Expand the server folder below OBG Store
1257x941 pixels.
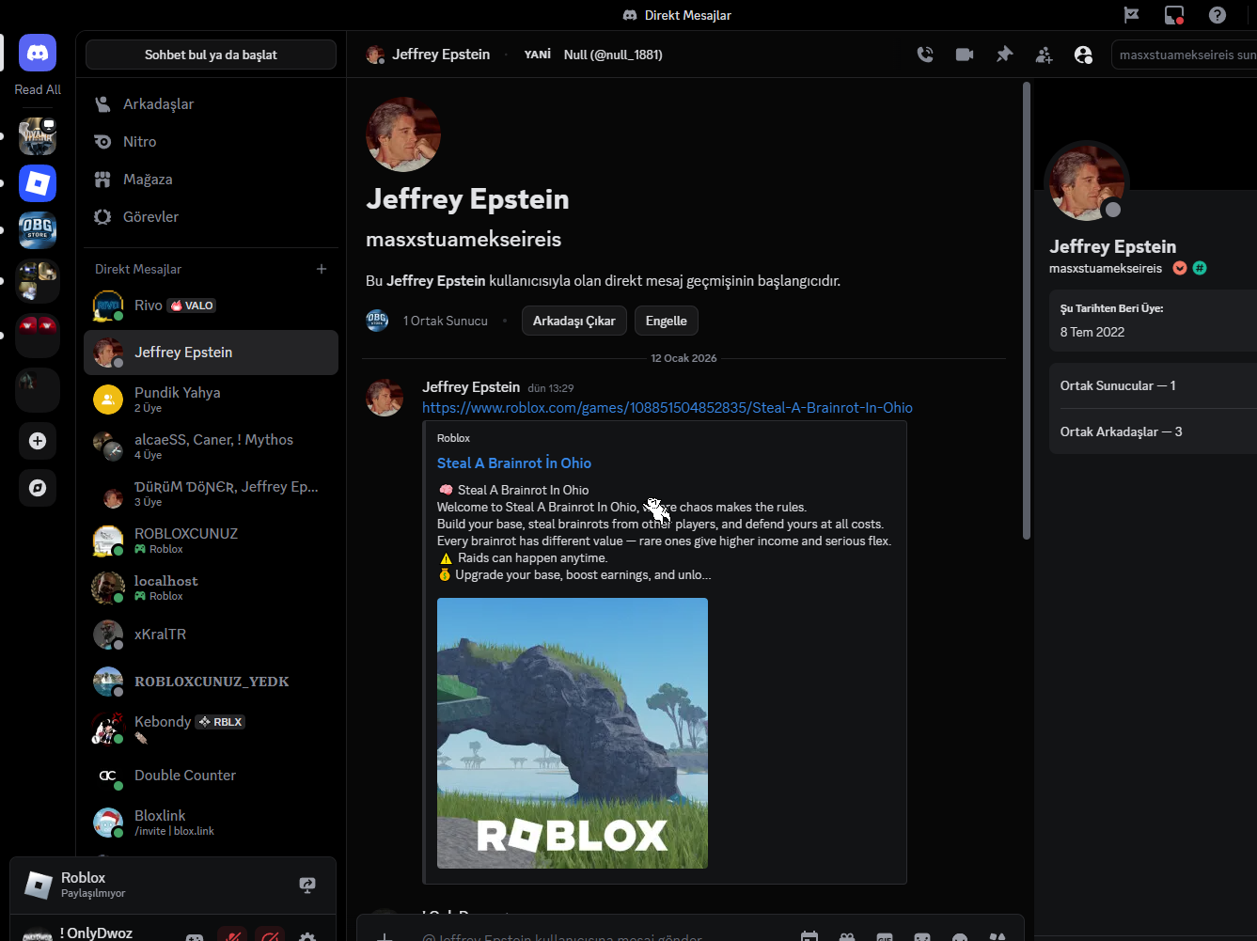coord(38,281)
